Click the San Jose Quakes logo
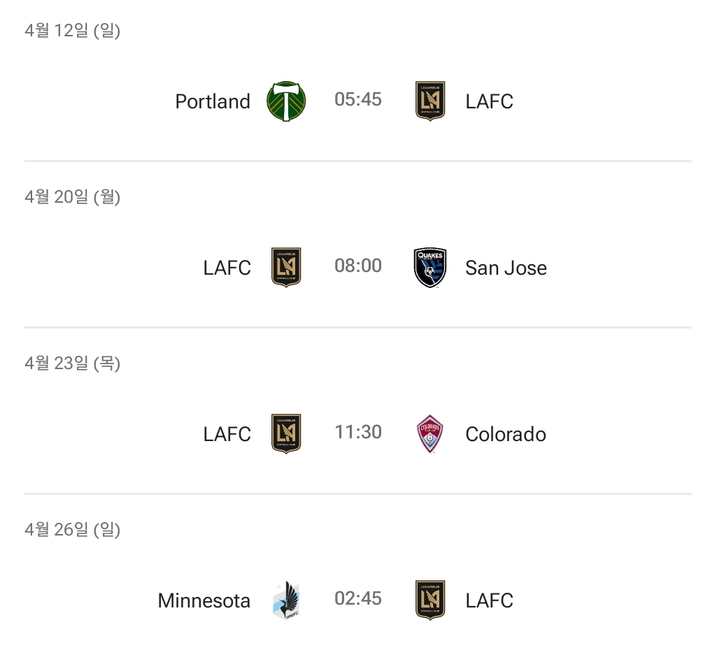 coord(430,268)
